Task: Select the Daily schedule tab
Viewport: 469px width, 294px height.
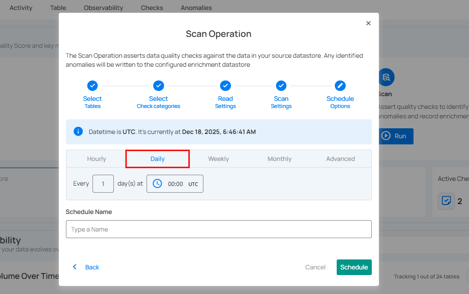Action: tap(157, 159)
